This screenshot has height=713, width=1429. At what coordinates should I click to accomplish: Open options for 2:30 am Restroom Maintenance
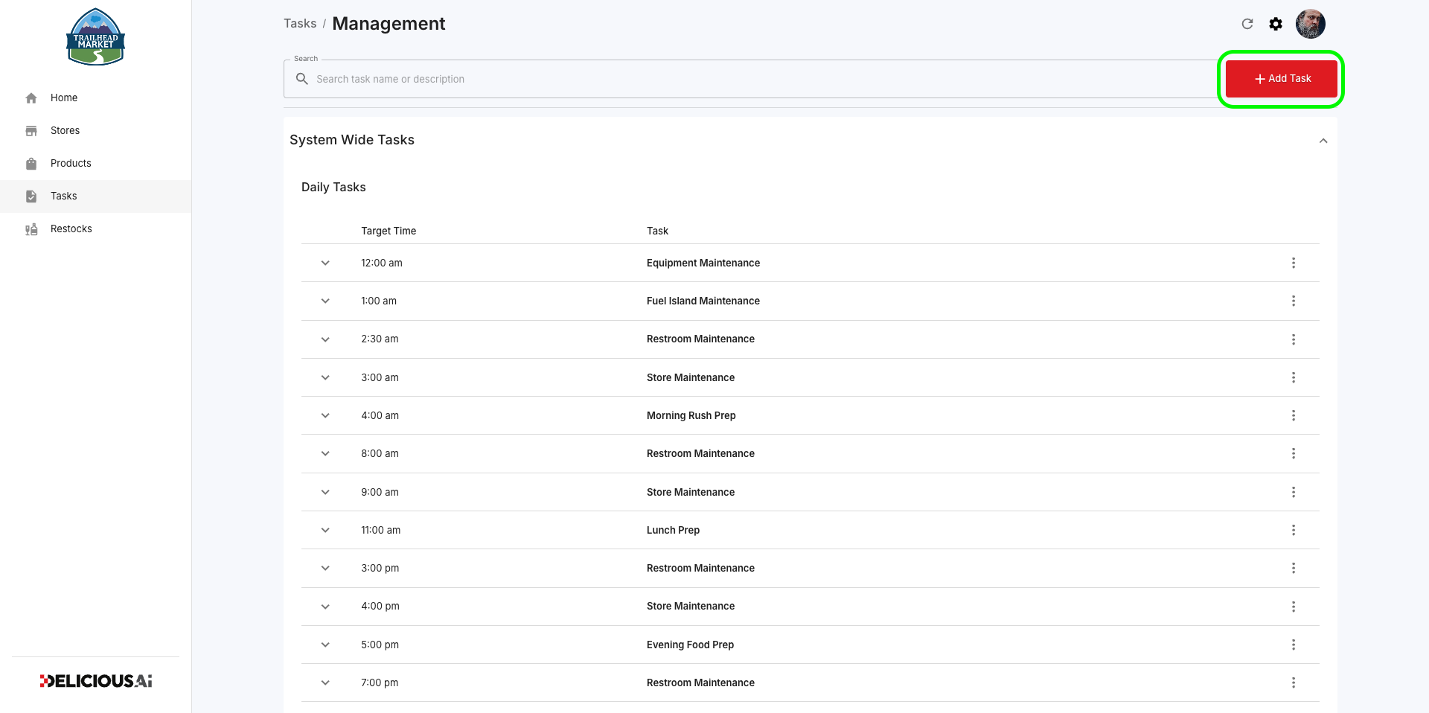pyautogui.click(x=1294, y=339)
